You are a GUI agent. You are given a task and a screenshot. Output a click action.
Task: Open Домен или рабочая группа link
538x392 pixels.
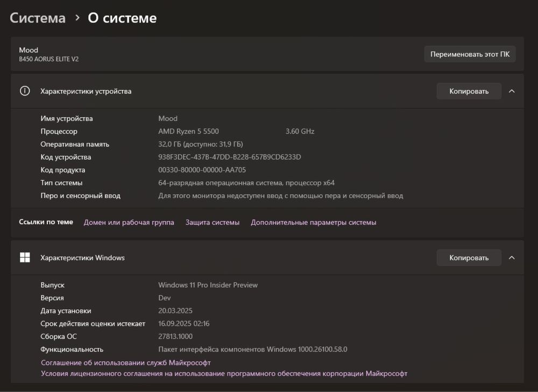click(x=129, y=222)
